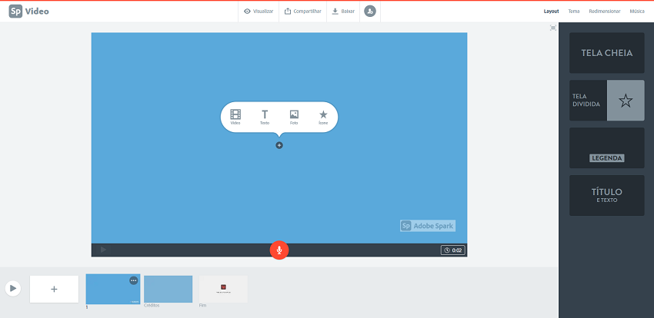Open the user account avatar menu
Viewport: 654px width, 318px height.
tap(370, 12)
